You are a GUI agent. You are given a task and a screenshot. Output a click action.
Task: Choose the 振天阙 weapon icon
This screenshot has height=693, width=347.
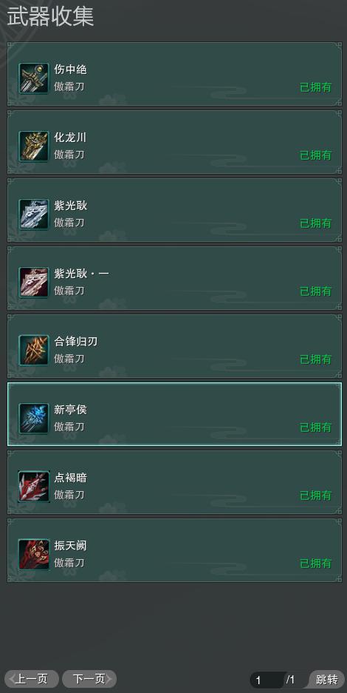[x=34, y=555]
